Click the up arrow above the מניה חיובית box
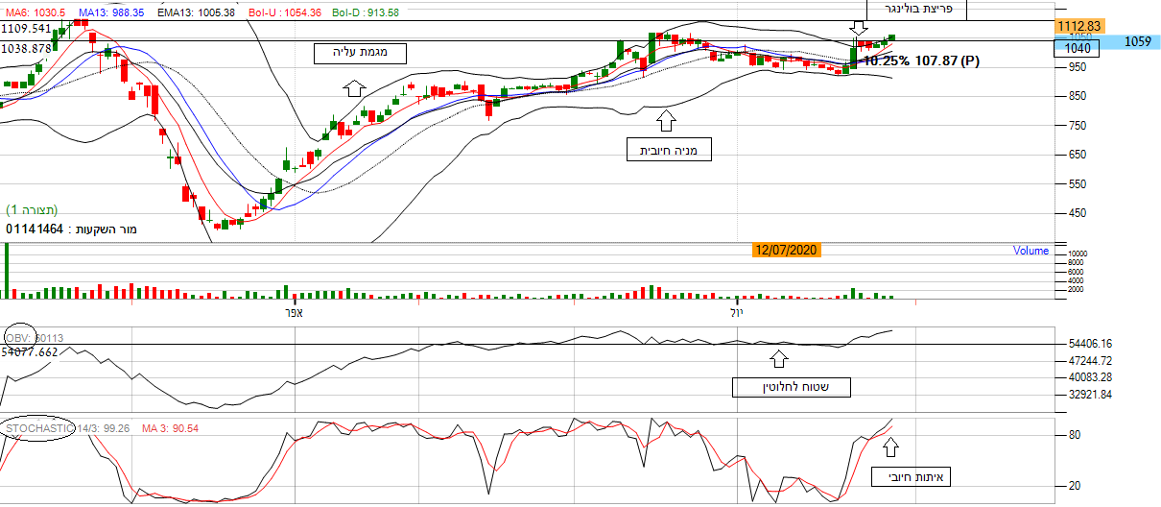The image size is (1161, 507). click(x=666, y=120)
